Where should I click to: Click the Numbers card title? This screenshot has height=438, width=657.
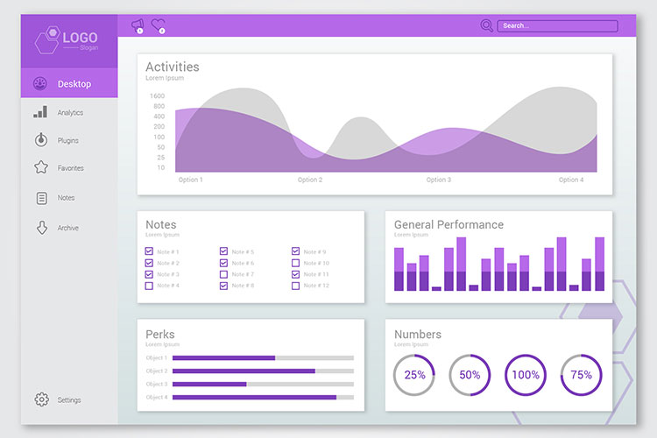[418, 335]
